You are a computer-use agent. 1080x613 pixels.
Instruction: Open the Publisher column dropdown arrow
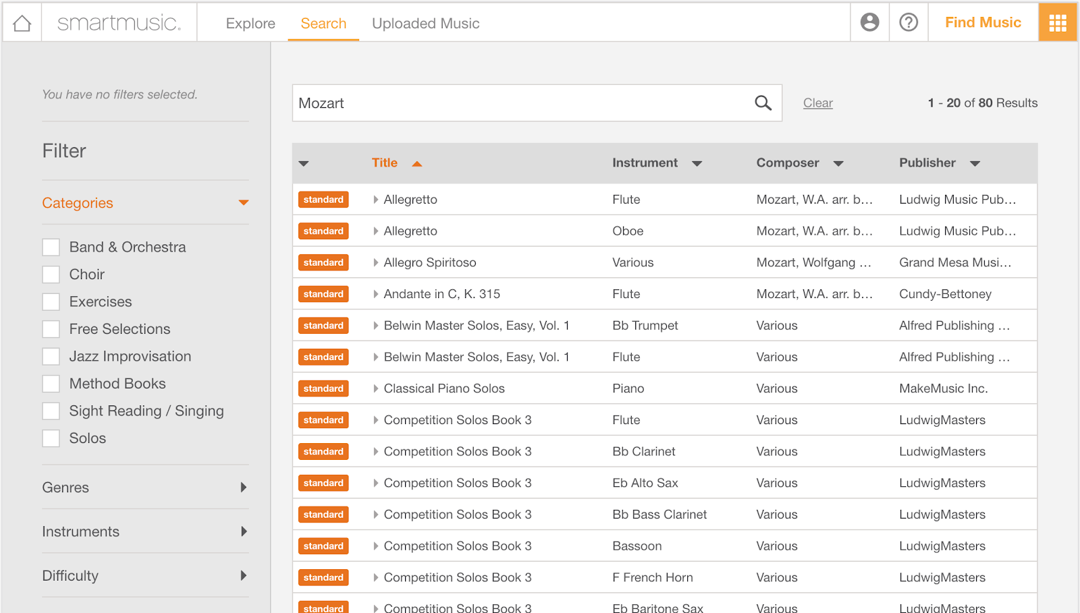pyautogui.click(x=975, y=163)
